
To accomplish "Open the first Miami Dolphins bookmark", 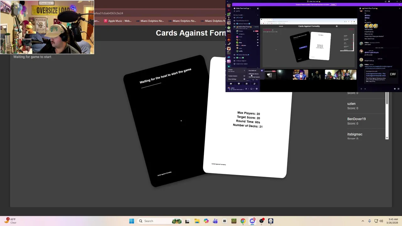I will (x=149, y=21).
